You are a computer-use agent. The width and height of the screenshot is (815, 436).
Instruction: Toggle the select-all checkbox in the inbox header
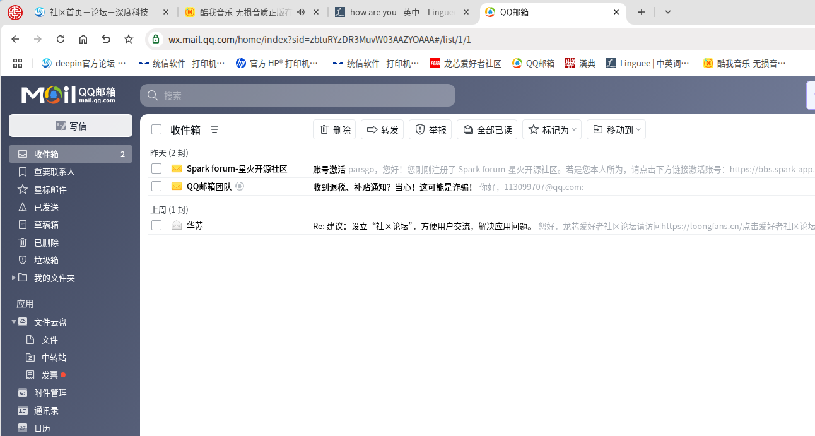156,129
